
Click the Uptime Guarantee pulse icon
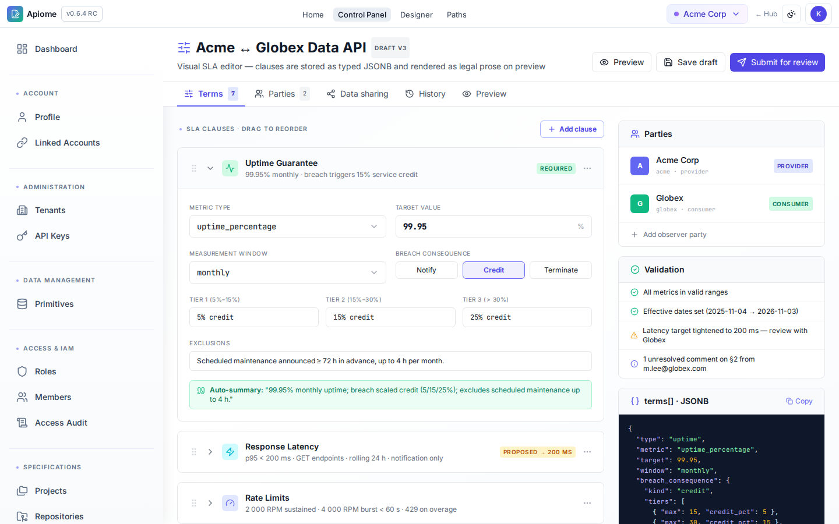point(230,168)
